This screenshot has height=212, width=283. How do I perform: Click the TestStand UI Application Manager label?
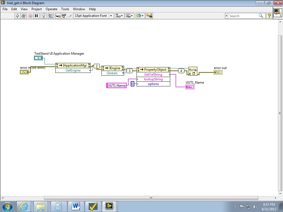pos(59,54)
